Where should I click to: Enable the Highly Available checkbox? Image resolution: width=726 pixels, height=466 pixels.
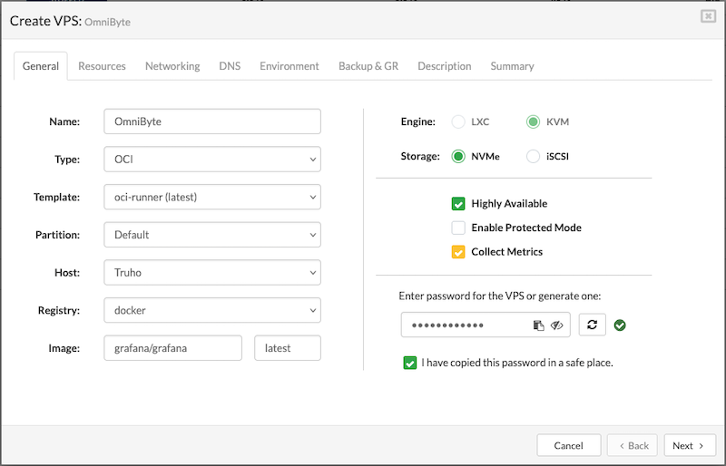click(458, 204)
